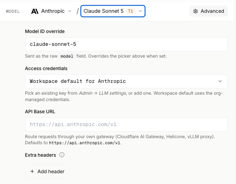Click the "model" code tag in hint
The width and height of the screenshot is (236, 184).
(67, 56)
